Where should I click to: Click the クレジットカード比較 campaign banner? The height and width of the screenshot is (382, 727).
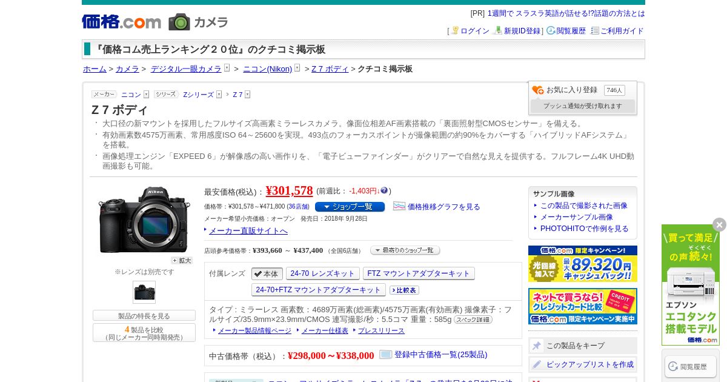[583, 306]
